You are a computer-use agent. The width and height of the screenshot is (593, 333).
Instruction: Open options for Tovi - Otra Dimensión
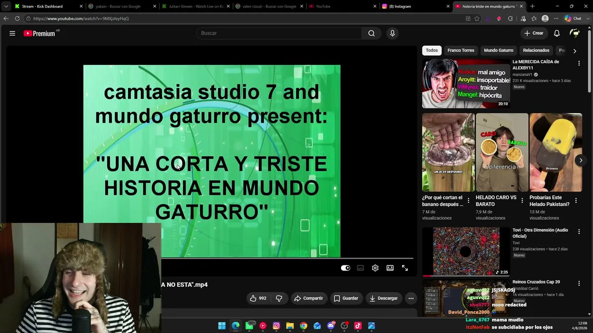pyautogui.click(x=579, y=231)
